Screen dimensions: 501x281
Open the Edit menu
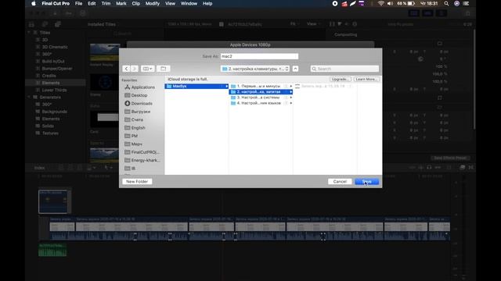coord(92,3)
